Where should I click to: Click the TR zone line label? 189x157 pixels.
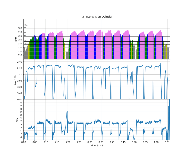pos(25,33)
